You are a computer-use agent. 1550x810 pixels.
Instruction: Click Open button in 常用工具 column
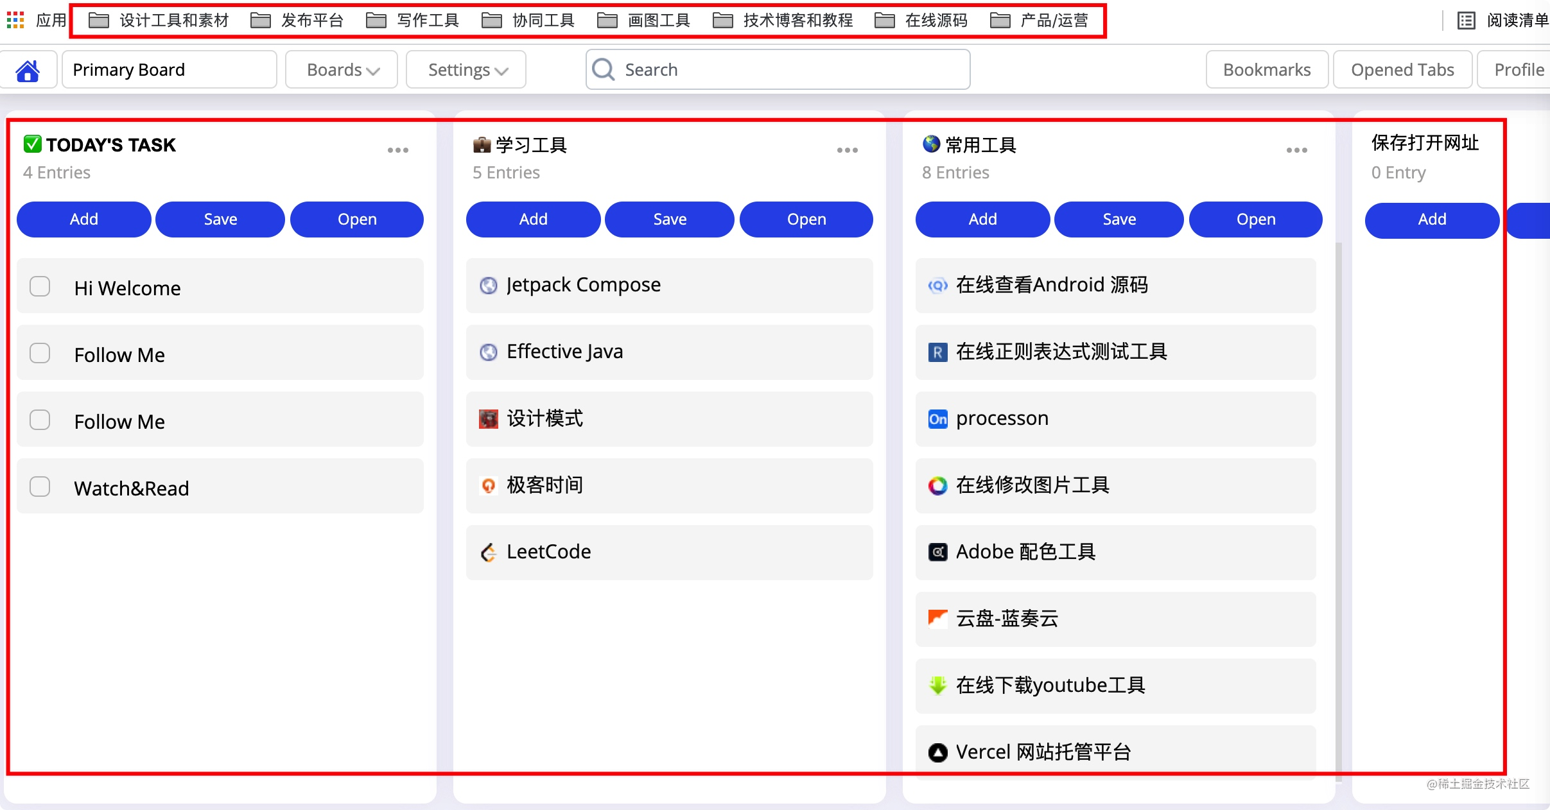[x=1255, y=220]
